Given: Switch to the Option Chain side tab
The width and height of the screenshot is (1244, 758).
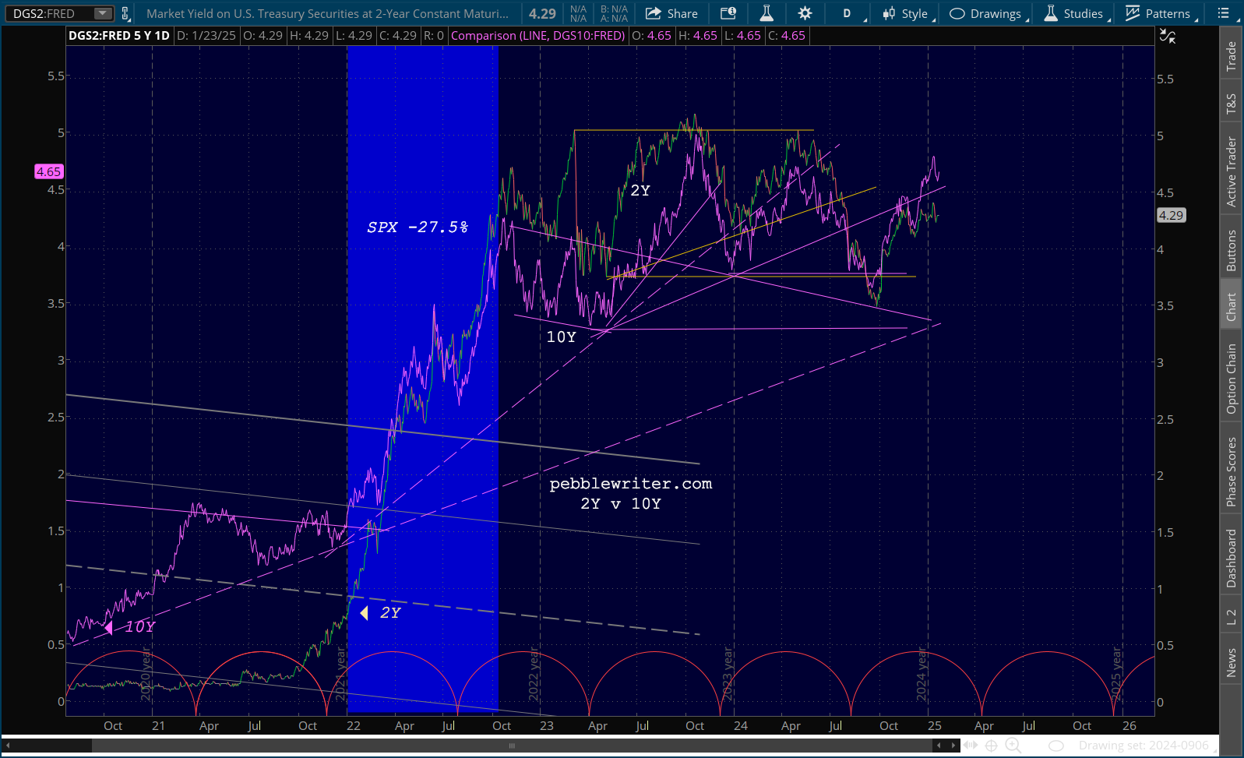Looking at the screenshot, I should tap(1232, 379).
